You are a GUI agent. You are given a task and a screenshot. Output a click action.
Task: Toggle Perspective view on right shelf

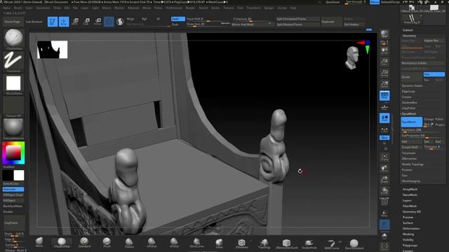384,95
